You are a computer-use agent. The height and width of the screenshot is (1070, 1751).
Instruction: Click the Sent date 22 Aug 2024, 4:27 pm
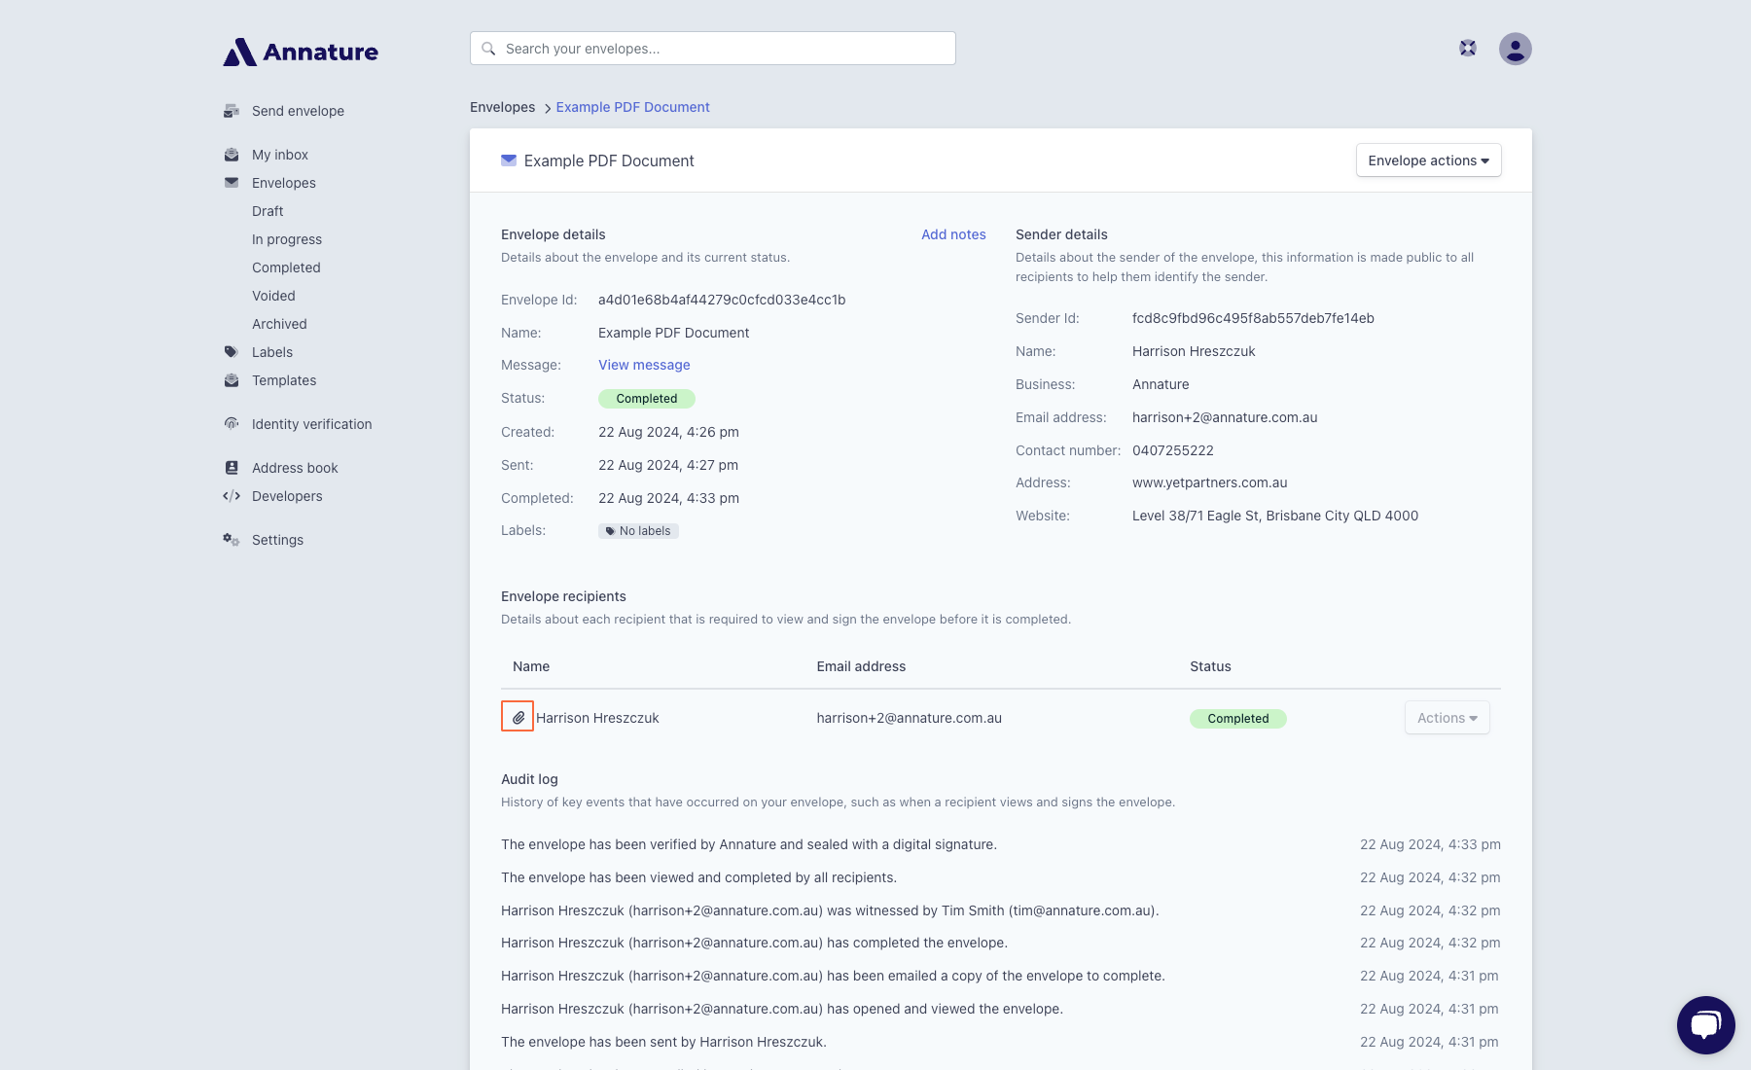[668, 465]
